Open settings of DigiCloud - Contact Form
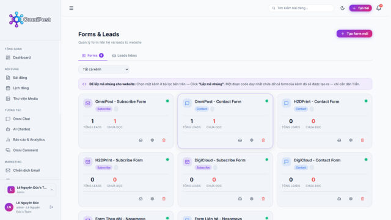 (351, 199)
